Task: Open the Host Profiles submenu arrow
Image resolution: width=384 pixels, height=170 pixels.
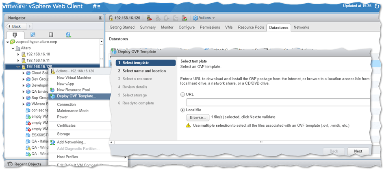Action: pyautogui.click(x=125, y=157)
